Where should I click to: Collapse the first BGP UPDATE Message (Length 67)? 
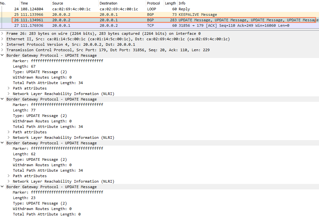point(2,55)
